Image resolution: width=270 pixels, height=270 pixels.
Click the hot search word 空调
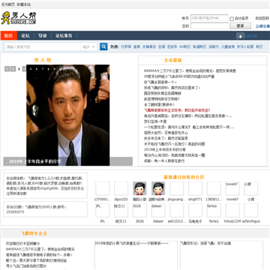click(x=161, y=46)
